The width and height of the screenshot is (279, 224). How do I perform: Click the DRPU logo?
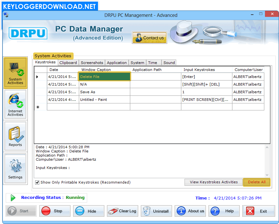pos(28,33)
